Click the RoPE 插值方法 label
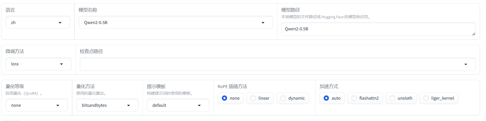This screenshot has height=121, width=486. 232,86
